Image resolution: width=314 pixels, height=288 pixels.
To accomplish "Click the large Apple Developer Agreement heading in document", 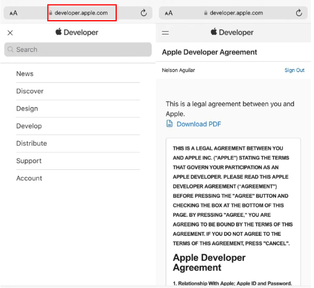I will click(209, 263).
